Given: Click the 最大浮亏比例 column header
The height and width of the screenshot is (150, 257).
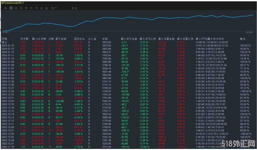Looking at the screenshot, I should 148,39.
